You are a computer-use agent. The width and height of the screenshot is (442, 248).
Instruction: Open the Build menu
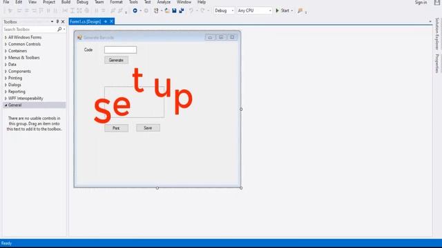click(66, 2)
